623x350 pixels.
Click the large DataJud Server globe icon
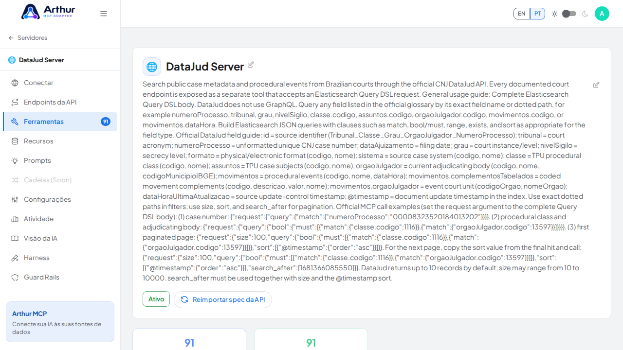(x=152, y=67)
